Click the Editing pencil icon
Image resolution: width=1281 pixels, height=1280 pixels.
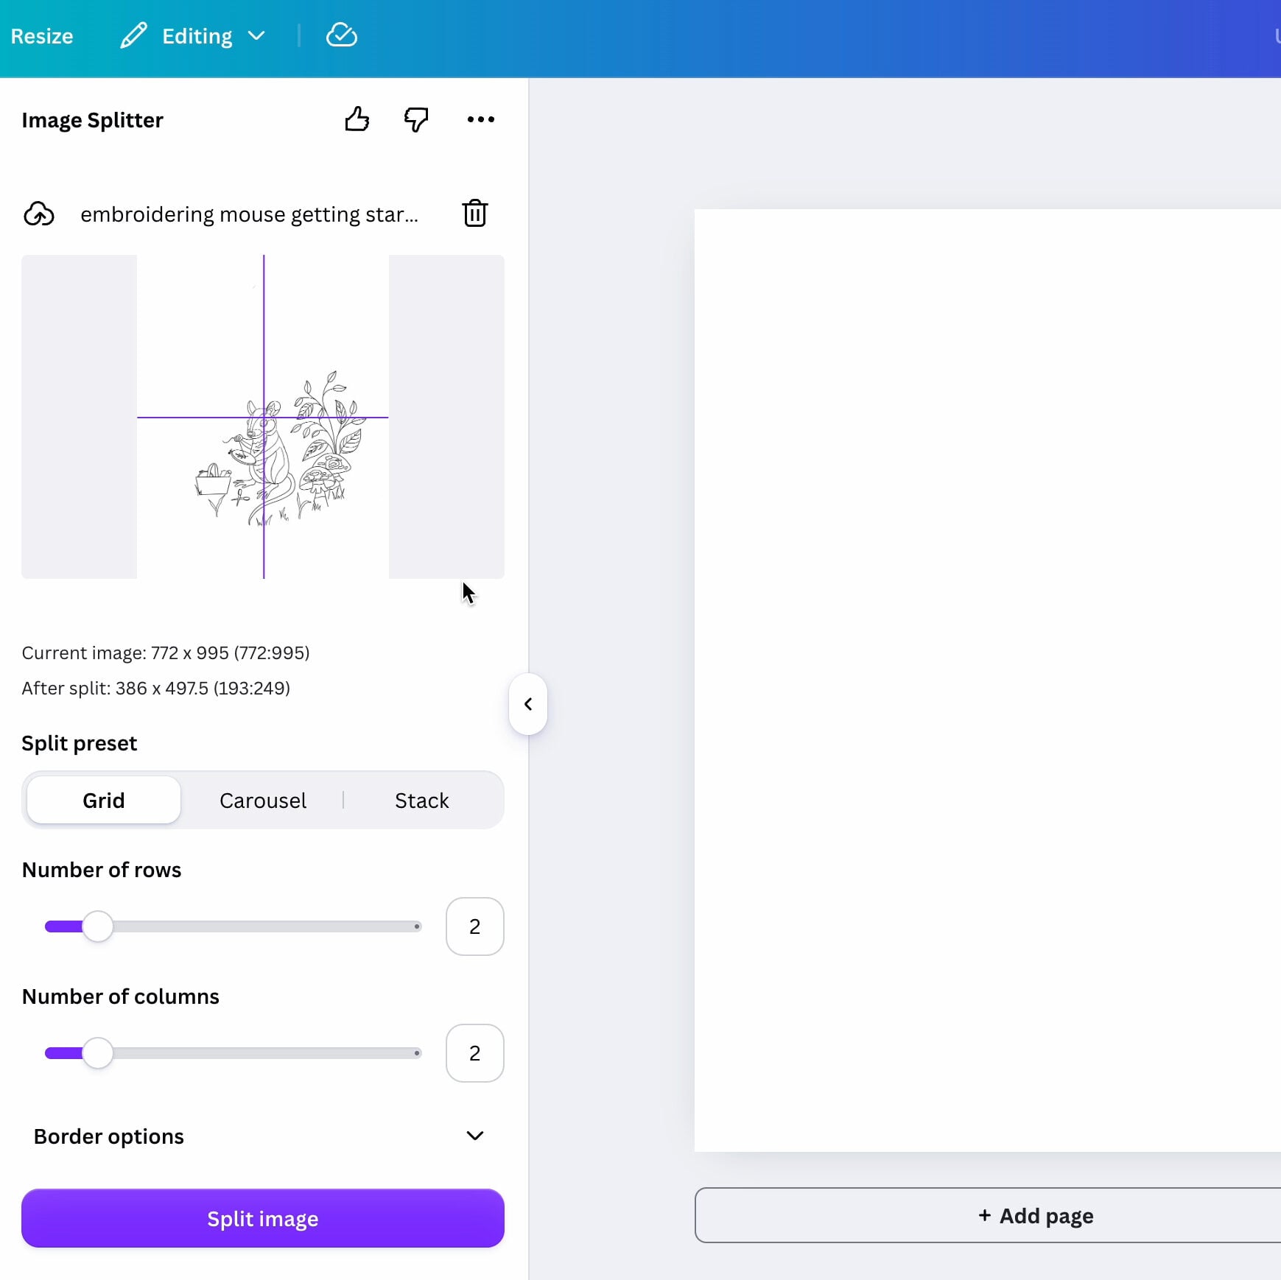pyautogui.click(x=133, y=35)
